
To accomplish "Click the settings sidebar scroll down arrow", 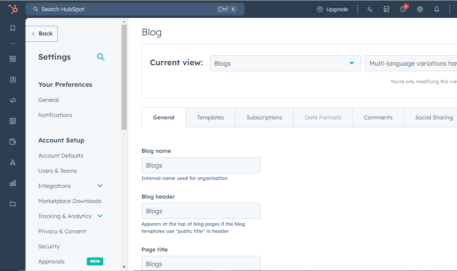I will [x=124, y=267].
